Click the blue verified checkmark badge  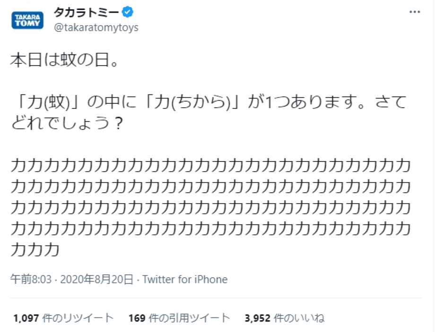[127, 13]
